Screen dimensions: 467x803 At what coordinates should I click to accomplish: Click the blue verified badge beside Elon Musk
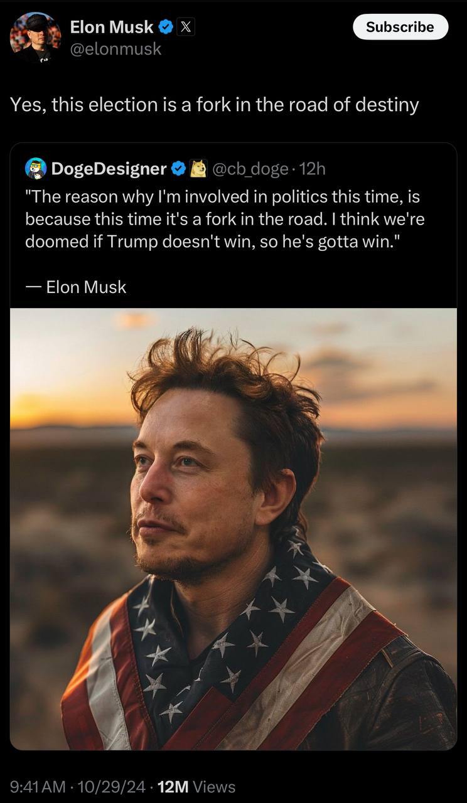tap(166, 27)
